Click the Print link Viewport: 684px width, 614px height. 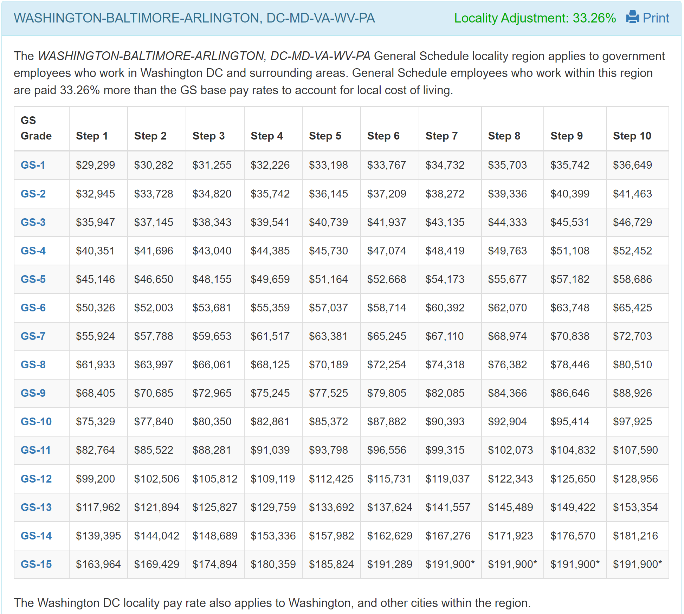point(656,18)
